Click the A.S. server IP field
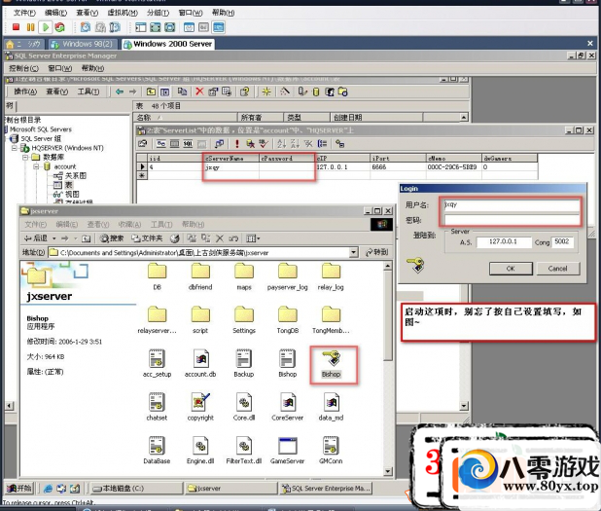The width and height of the screenshot is (601, 511). click(503, 241)
